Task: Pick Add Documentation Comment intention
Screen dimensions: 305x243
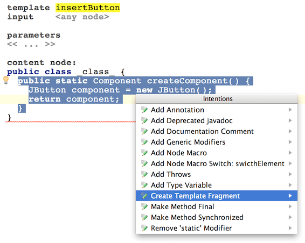Action: coord(217,131)
